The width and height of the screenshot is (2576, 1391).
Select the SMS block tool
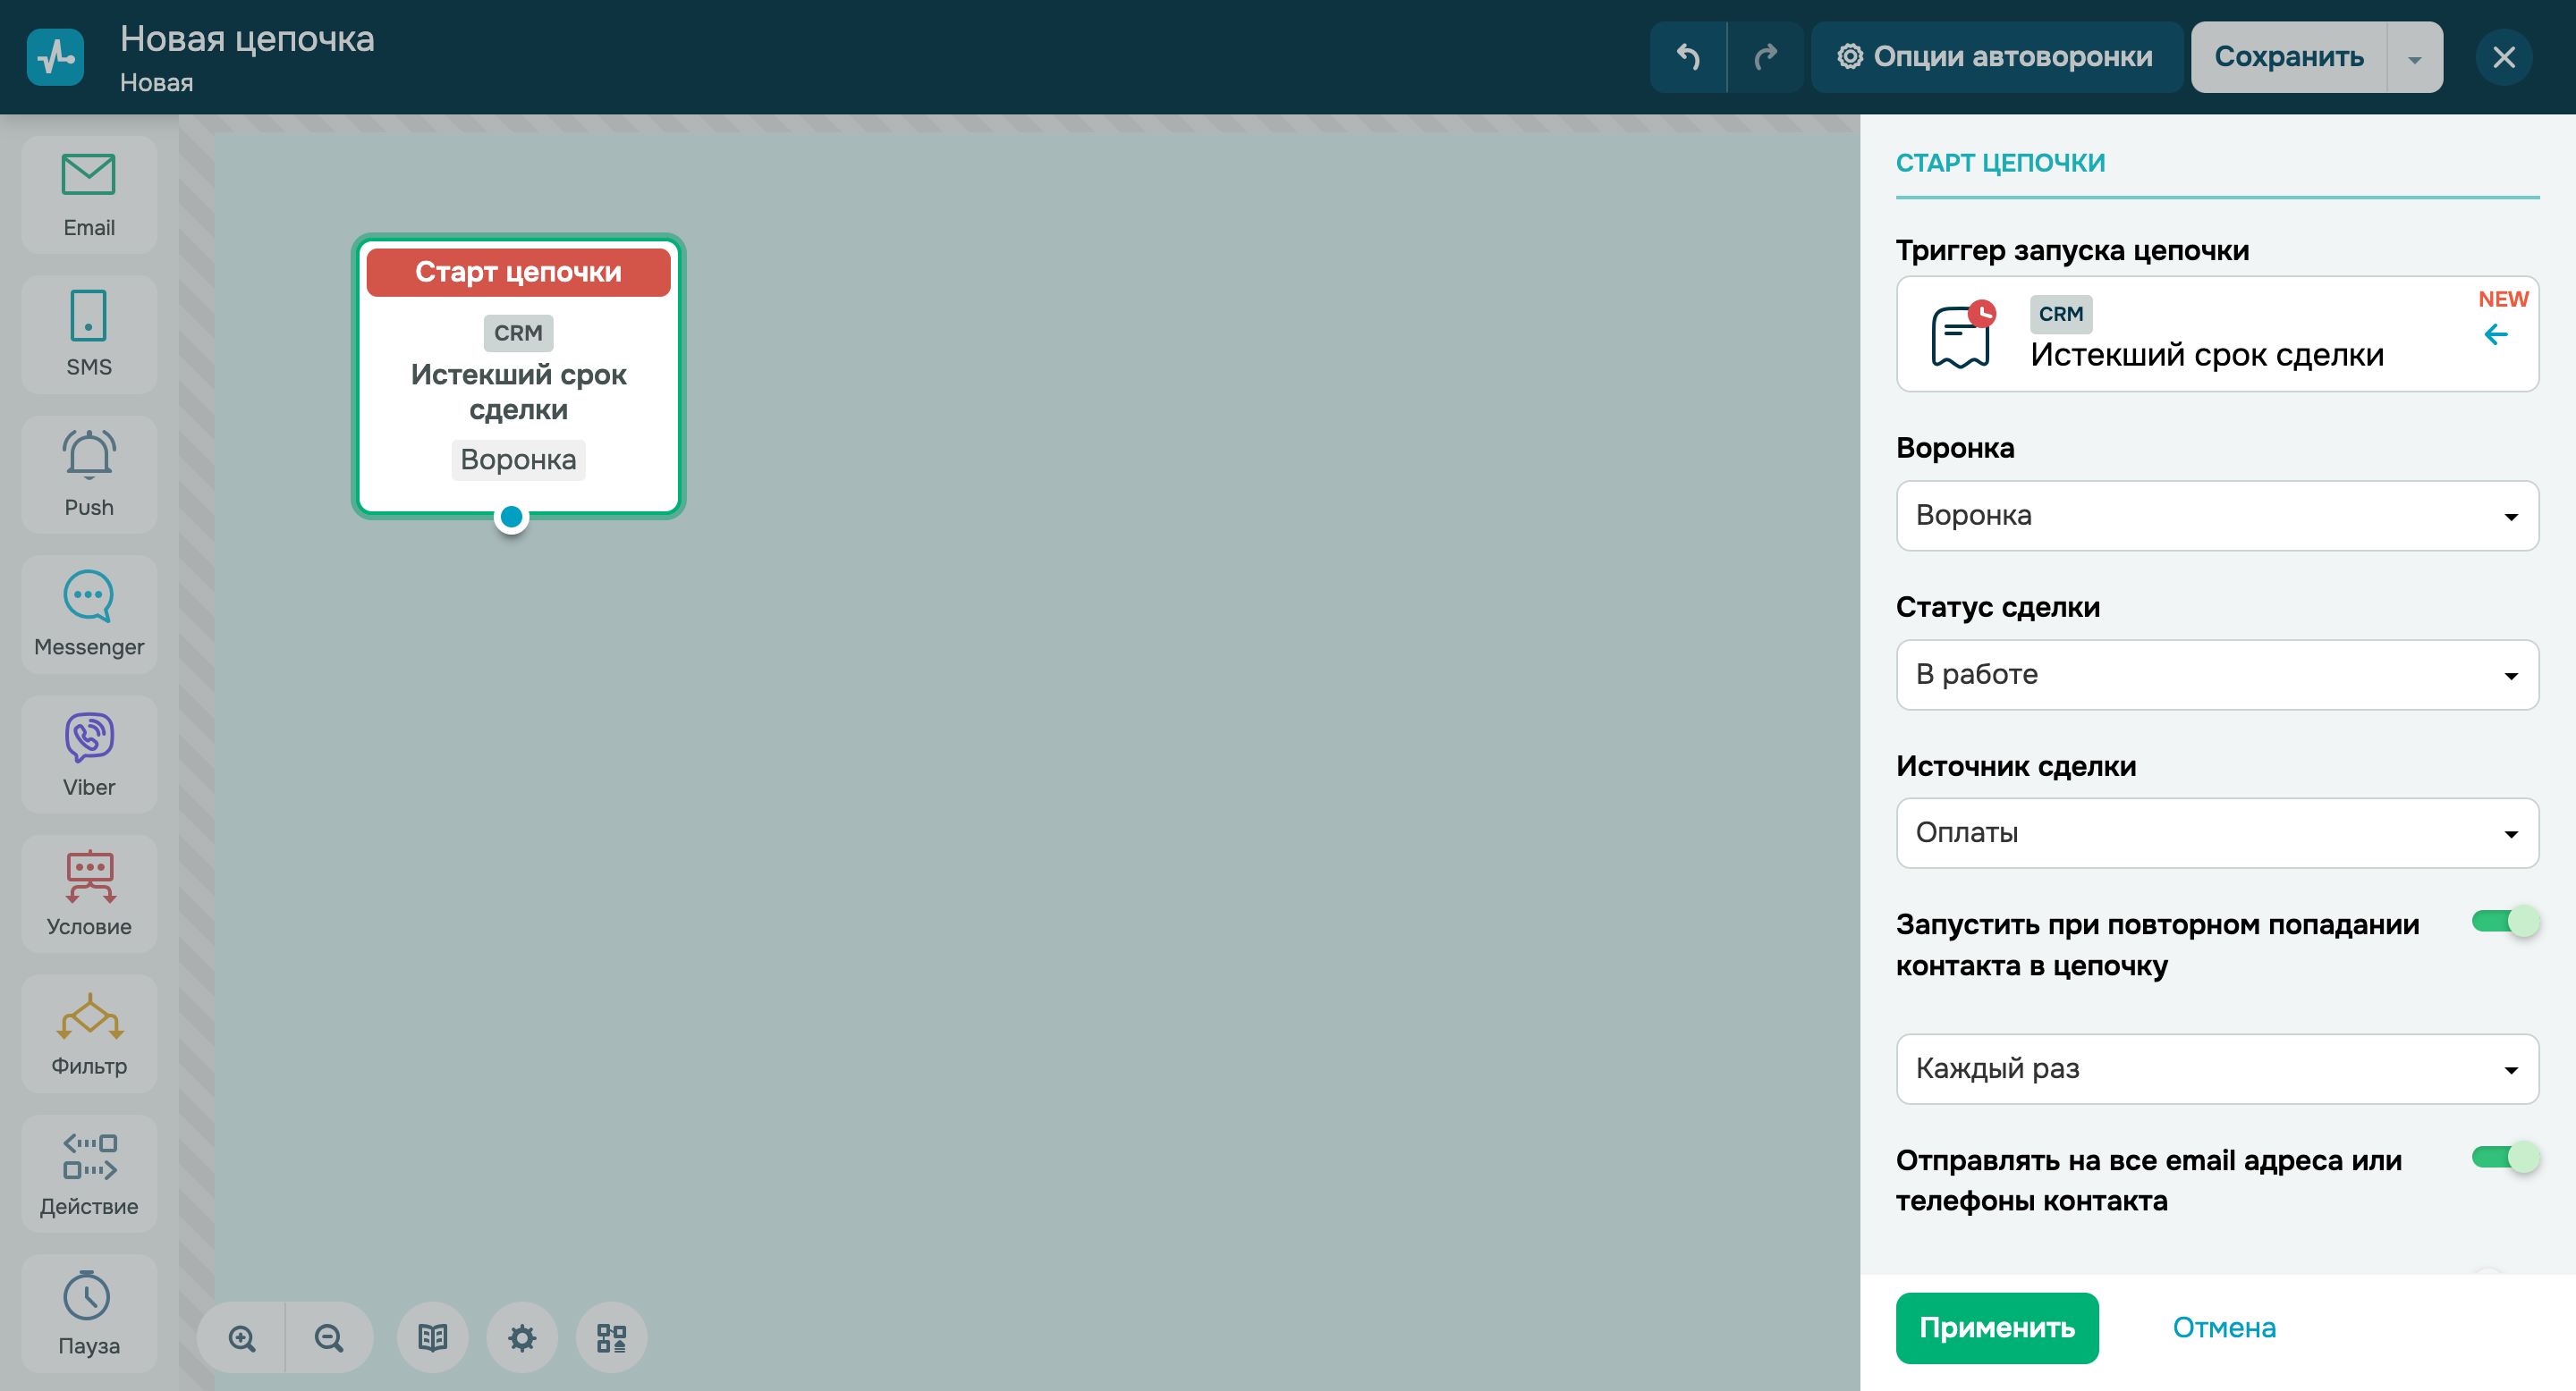click(x=88, y=333)
